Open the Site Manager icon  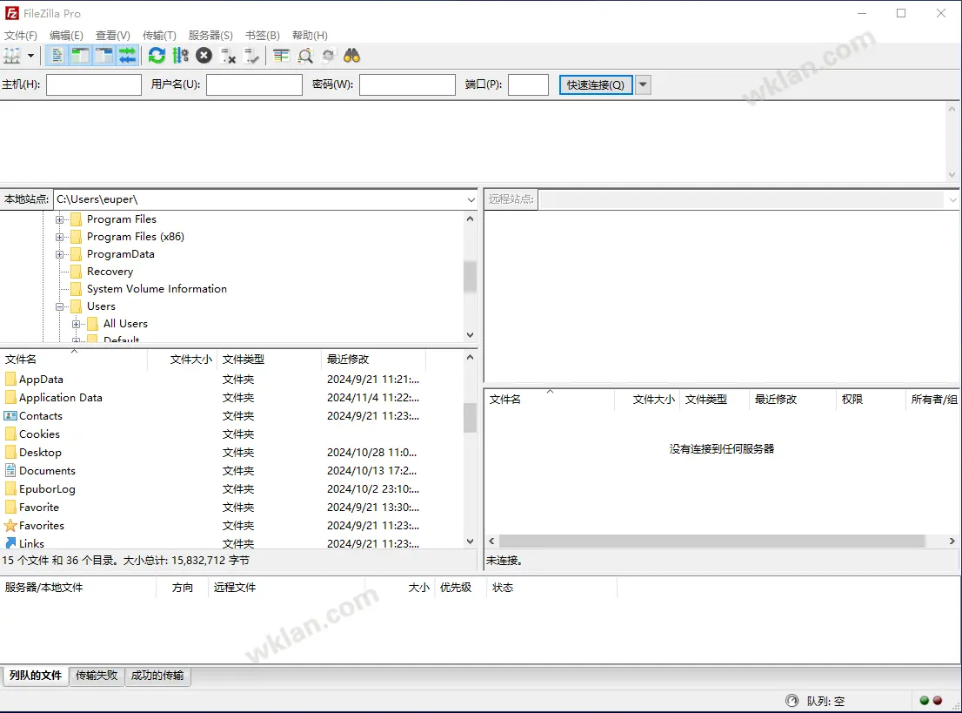[11, 56]
